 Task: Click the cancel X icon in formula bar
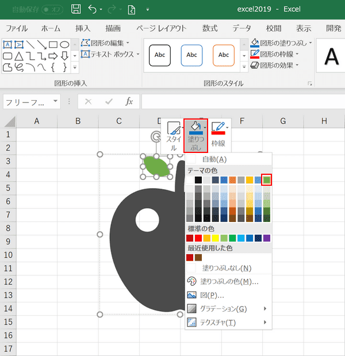[x=88, y=101]
